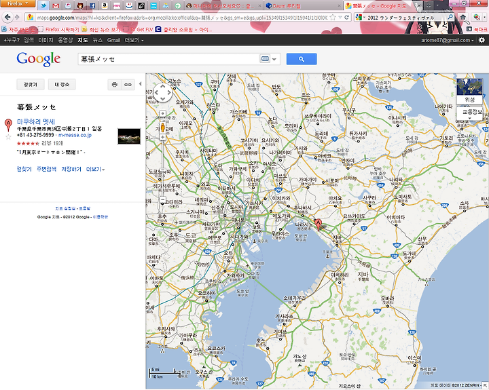This screenshot has height=390, width=489.
Task: Select the Google 지도 tab
Action: pyautogui.click(x=382, y=5)
